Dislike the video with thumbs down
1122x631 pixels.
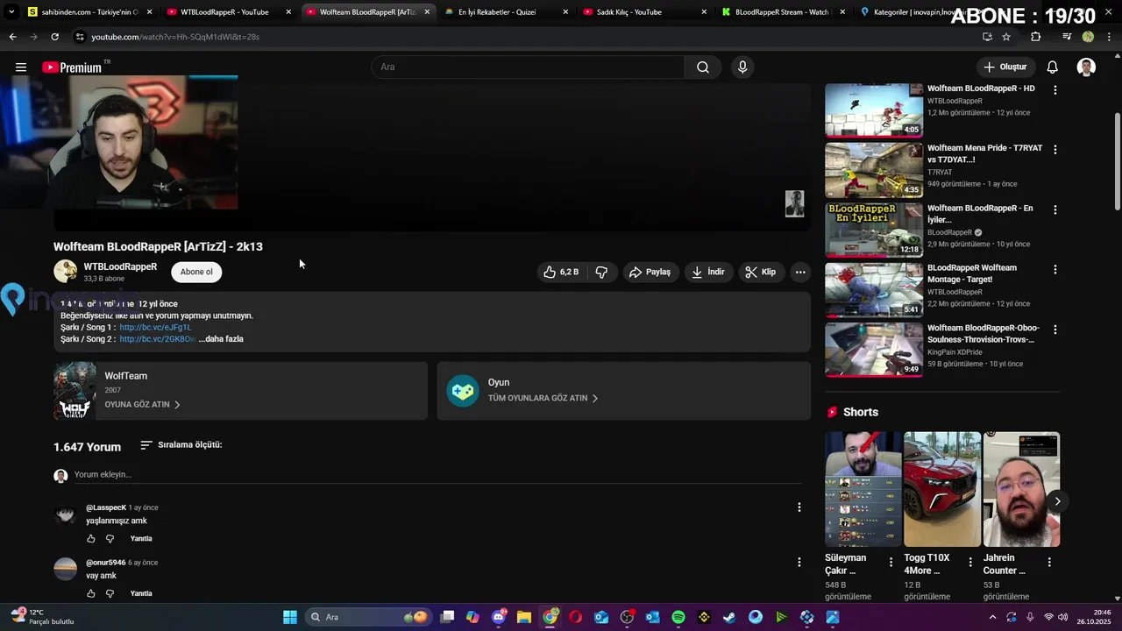(x=601, y=273)
